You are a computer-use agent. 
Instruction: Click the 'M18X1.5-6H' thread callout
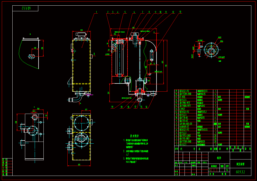158,72
